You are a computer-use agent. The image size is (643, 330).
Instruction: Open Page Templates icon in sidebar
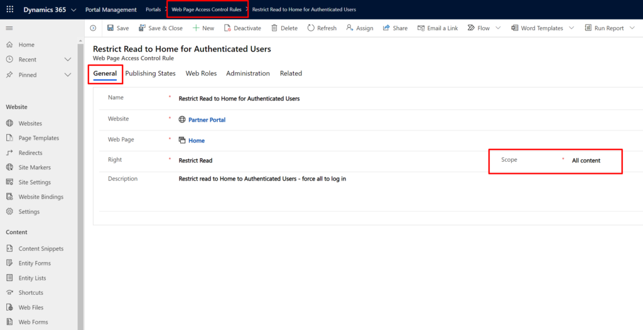pyautogui.click(x=10, y=138)
